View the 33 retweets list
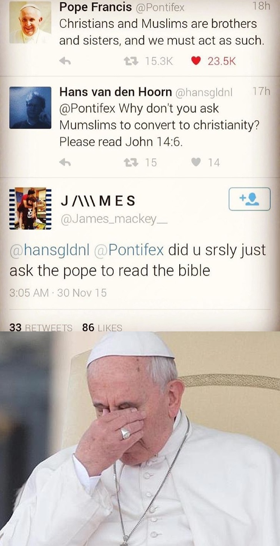Screen dimensions: 280x546 coord(41,328)
